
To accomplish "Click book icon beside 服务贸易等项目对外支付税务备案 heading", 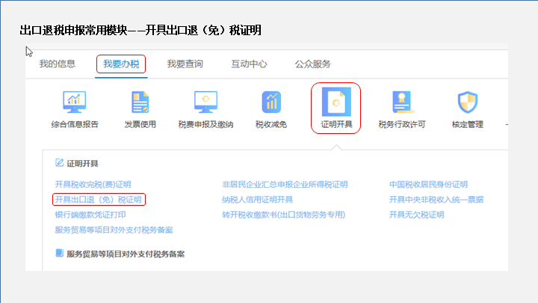I will coord(59,253).
